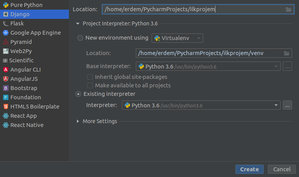
Task: Collapse the Project Interpreter section
Action: coord(78,24)
